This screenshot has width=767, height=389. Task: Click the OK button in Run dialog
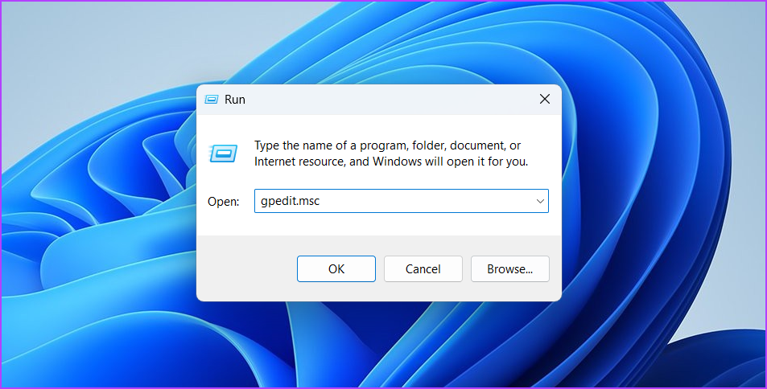pyautogui.click(x=336, y=268)
